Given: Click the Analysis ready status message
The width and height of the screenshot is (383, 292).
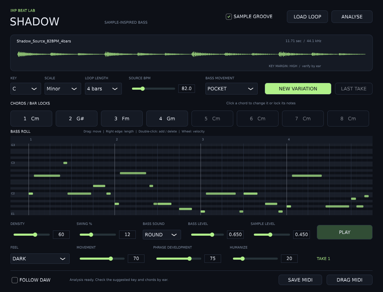Looking at the screenshot, I should click(x=119, y=280).
